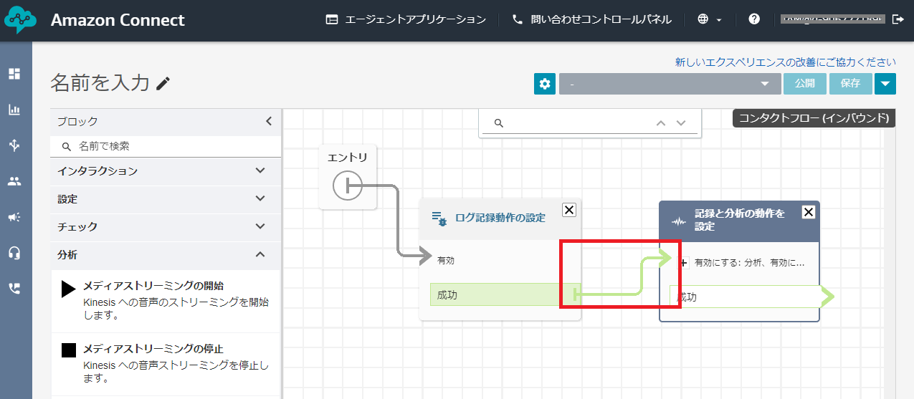Collapse the 分析 section

pos(166,254)
